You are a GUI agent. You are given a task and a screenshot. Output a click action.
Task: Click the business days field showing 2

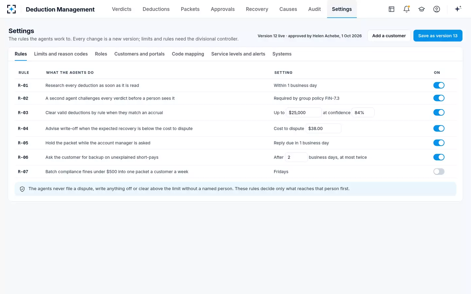coord(296,157)
